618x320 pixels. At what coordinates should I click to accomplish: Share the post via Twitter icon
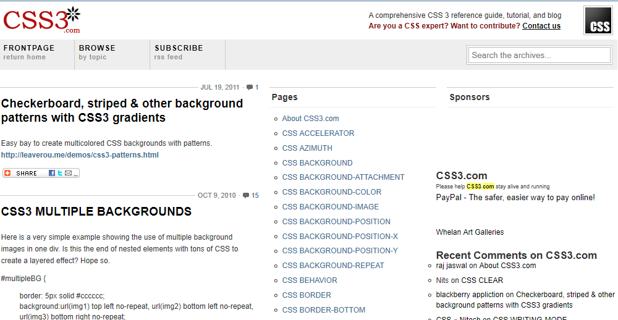(x=59, y=173)
